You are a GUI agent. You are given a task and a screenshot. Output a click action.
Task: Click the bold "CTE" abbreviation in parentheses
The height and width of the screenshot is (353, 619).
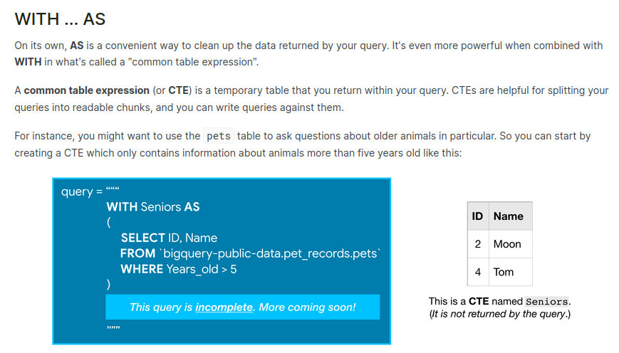tap(177, 91)
